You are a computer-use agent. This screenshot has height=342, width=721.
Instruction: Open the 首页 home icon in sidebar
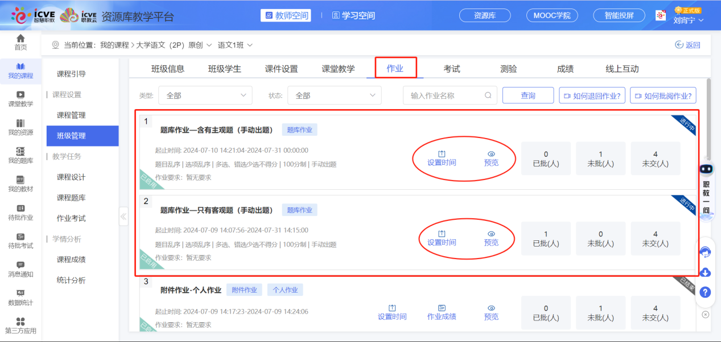pyautogui.click(x=20, y=41)
